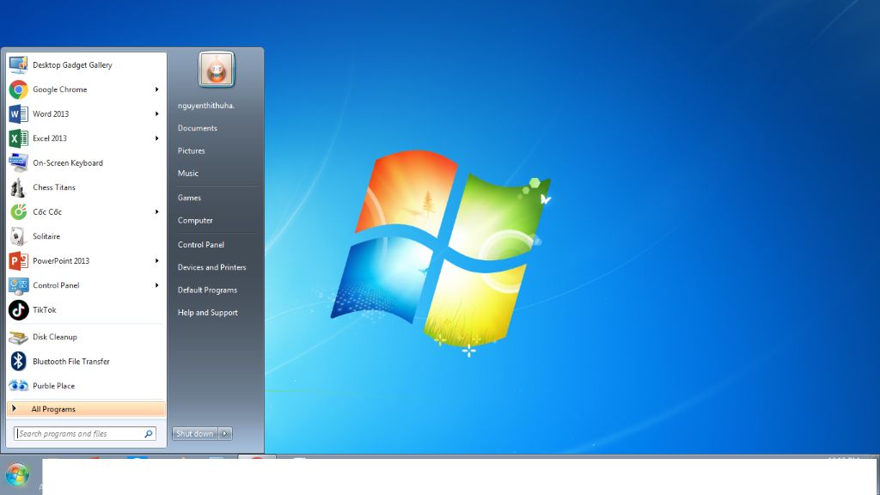Open Help and Support
The width and height of the screenshot is (880, 495).
tap(208, 313)
